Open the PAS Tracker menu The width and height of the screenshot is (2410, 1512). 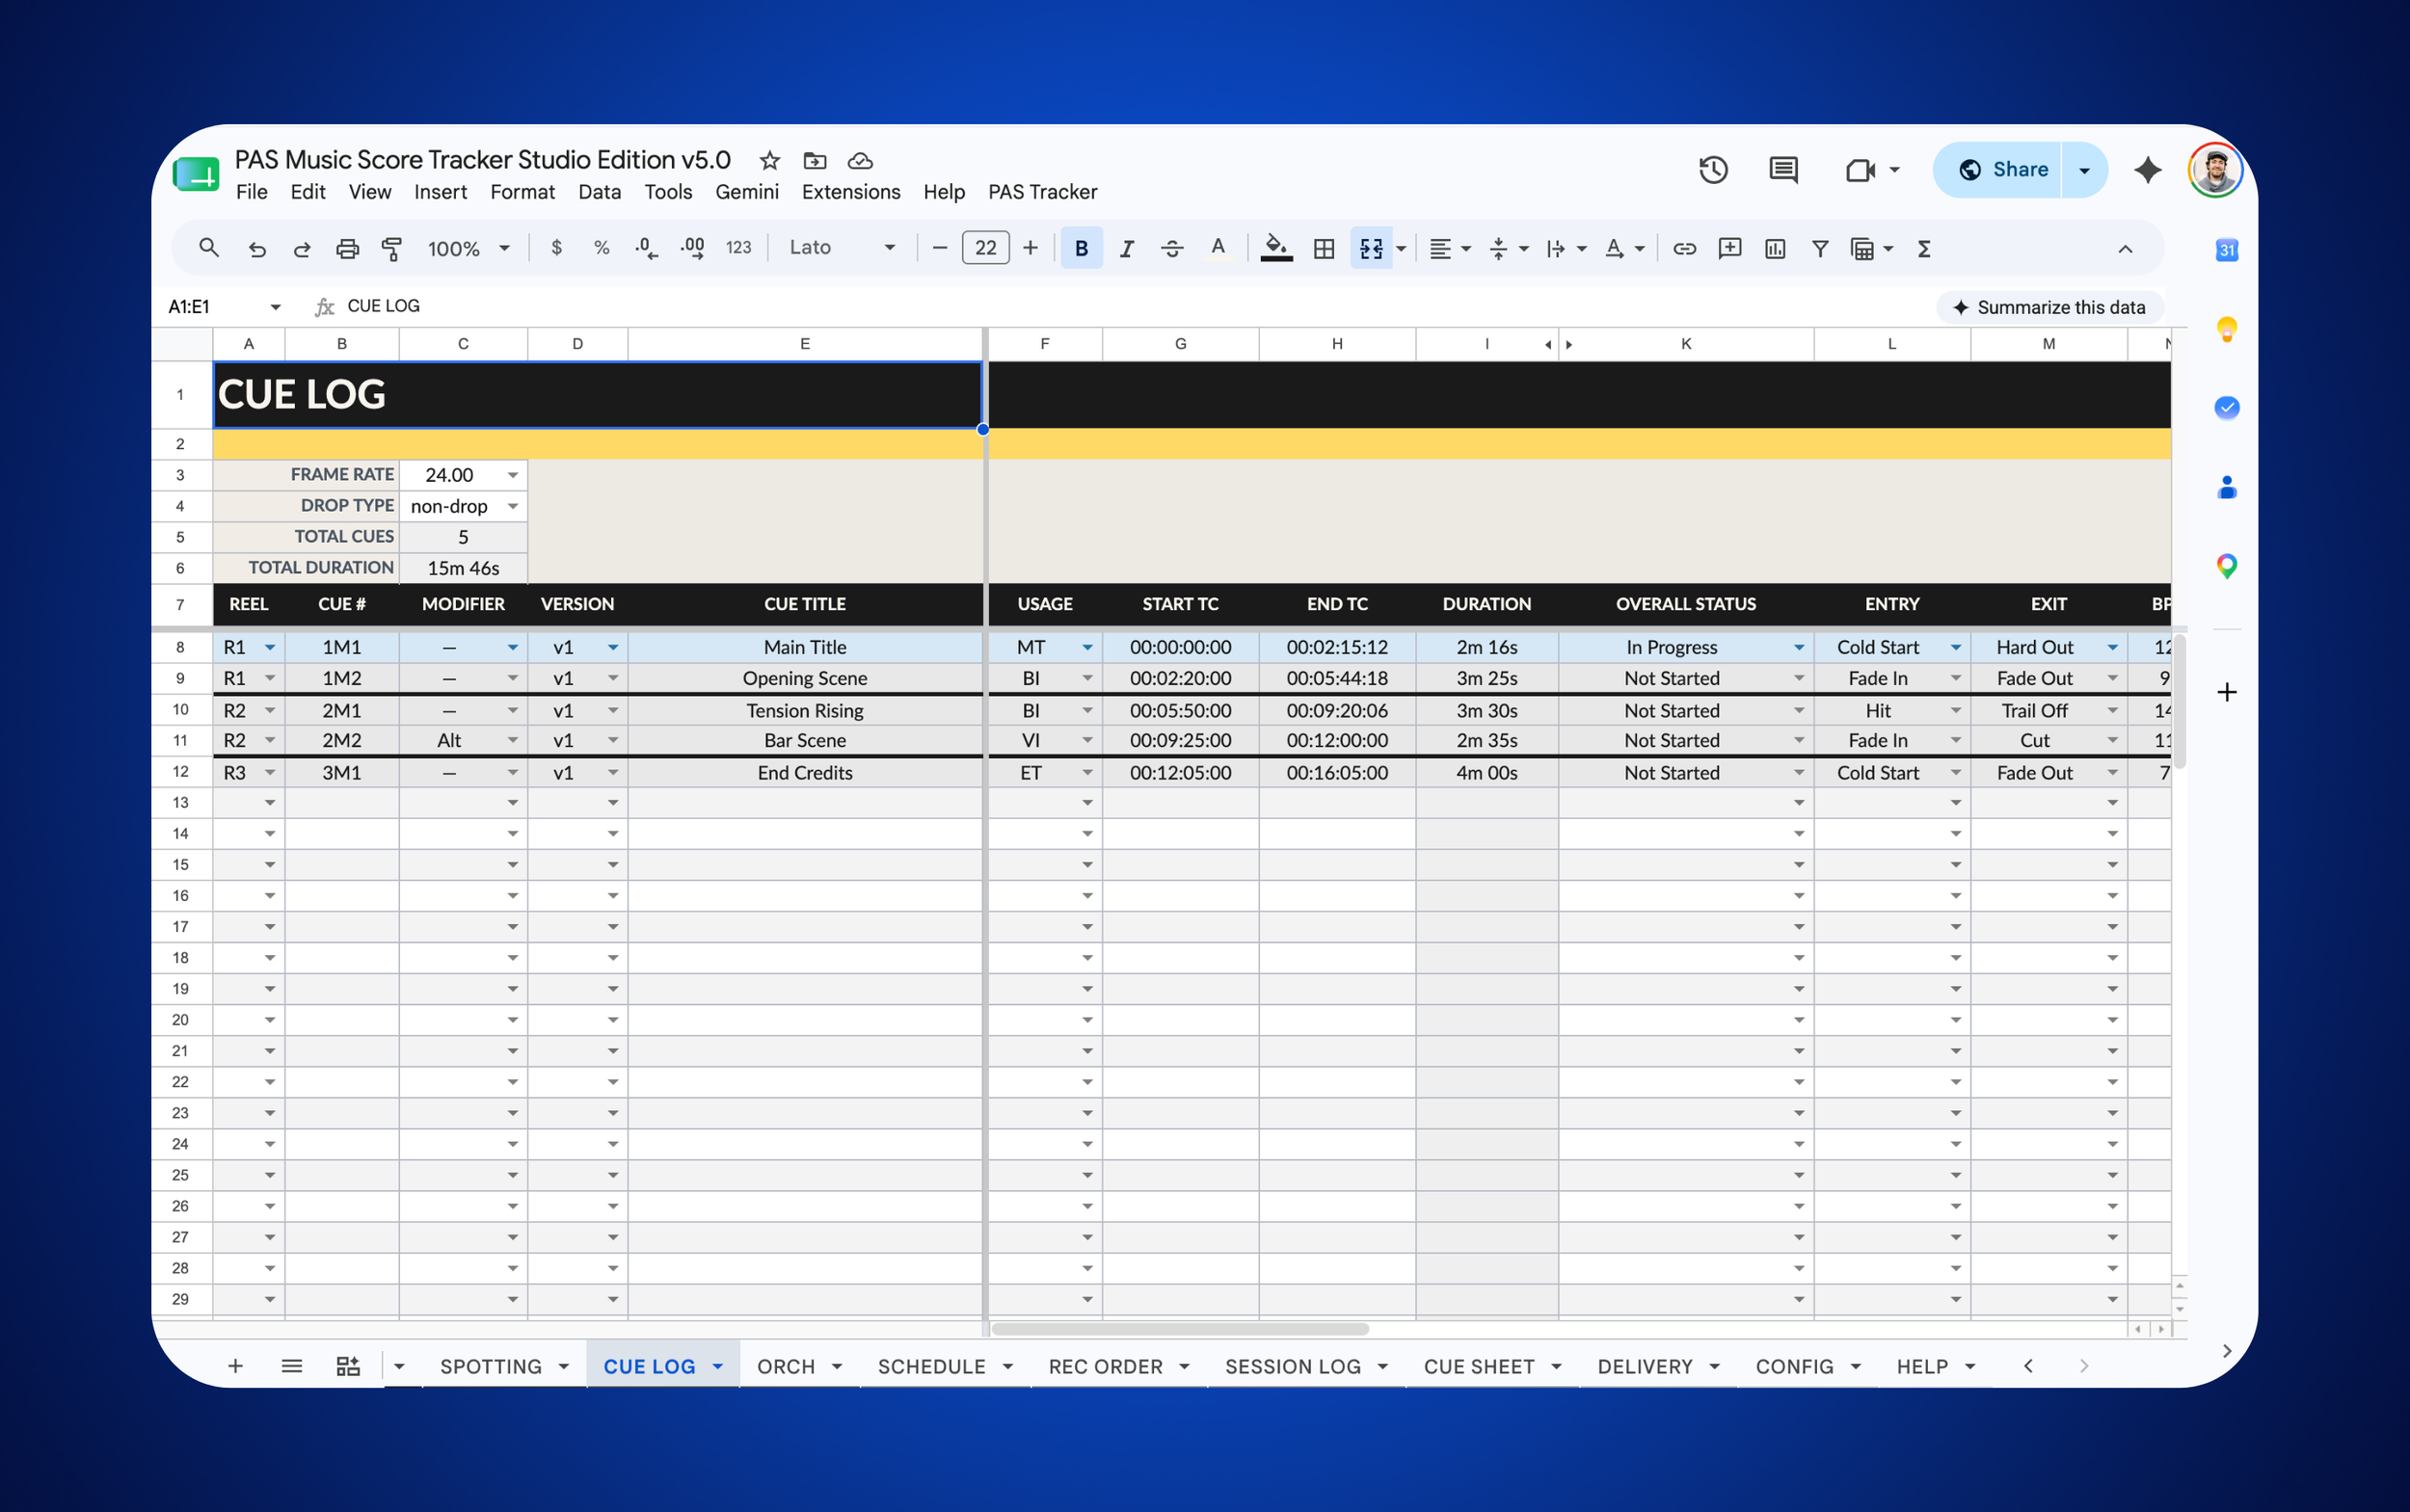click(1042, 192)
